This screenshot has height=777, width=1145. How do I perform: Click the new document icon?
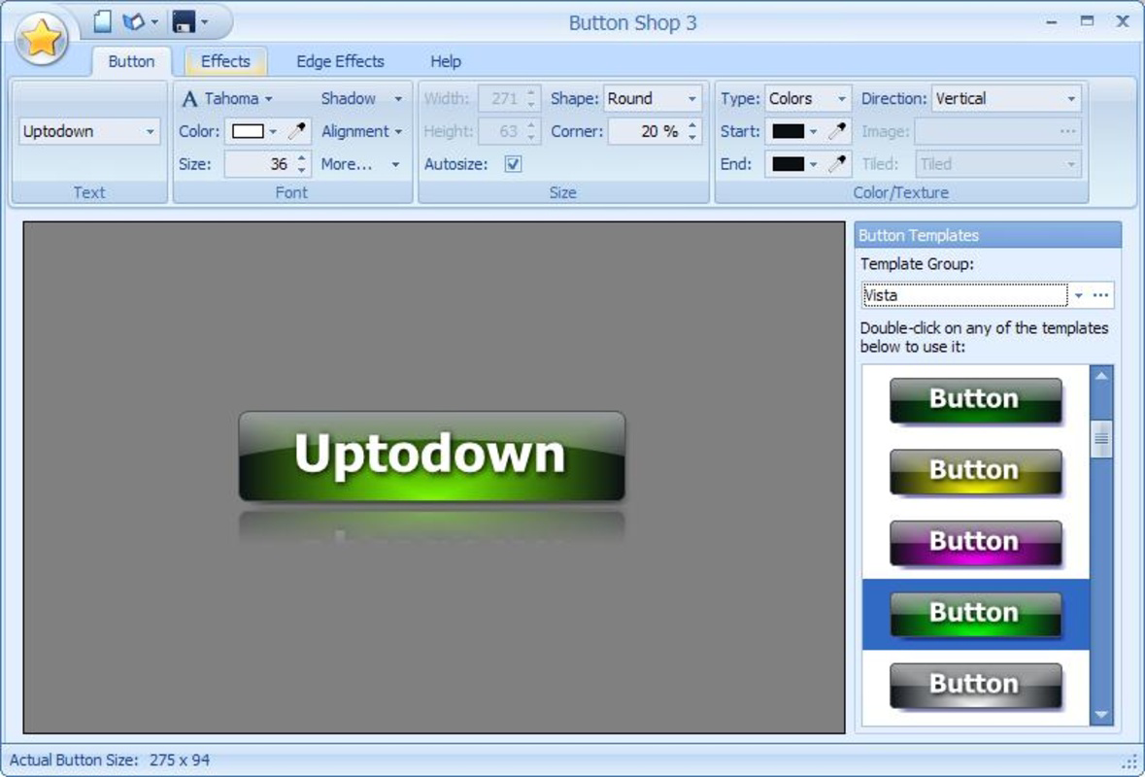[x=103, y=22]
